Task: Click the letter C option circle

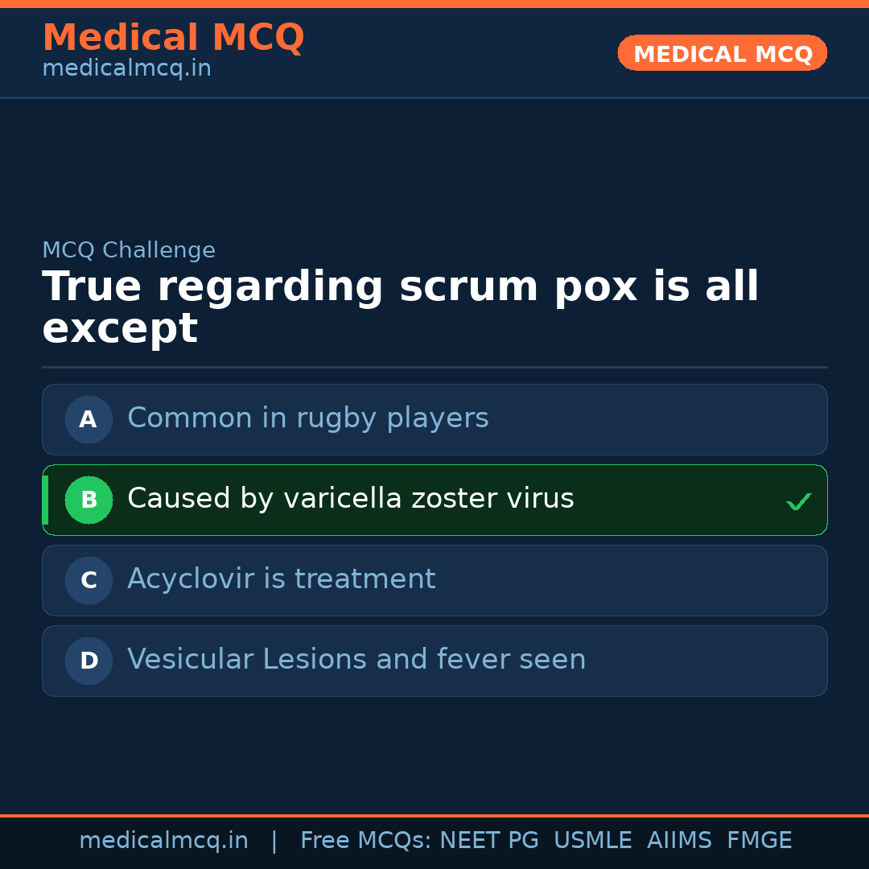Action: coord(89,580)
